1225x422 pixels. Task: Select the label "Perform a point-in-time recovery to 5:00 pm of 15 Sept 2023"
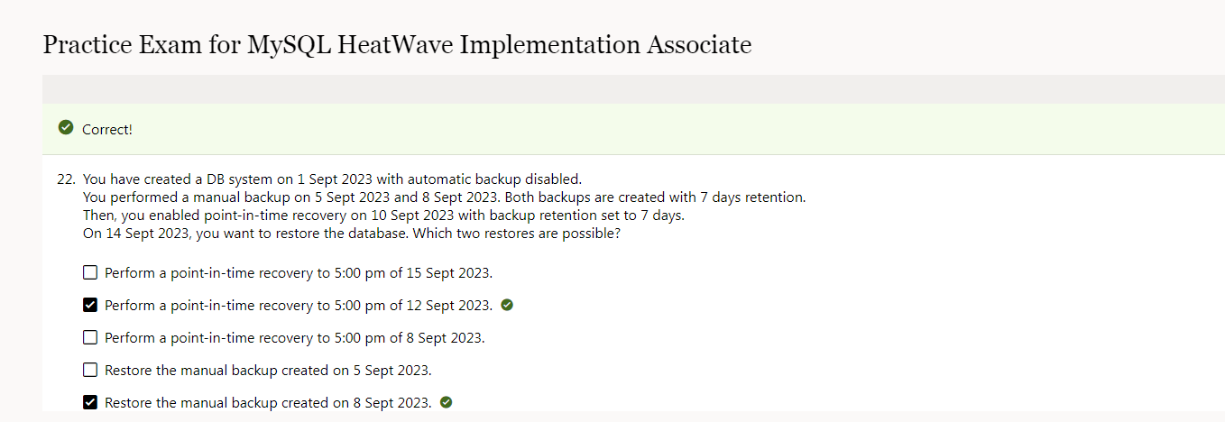299,272
